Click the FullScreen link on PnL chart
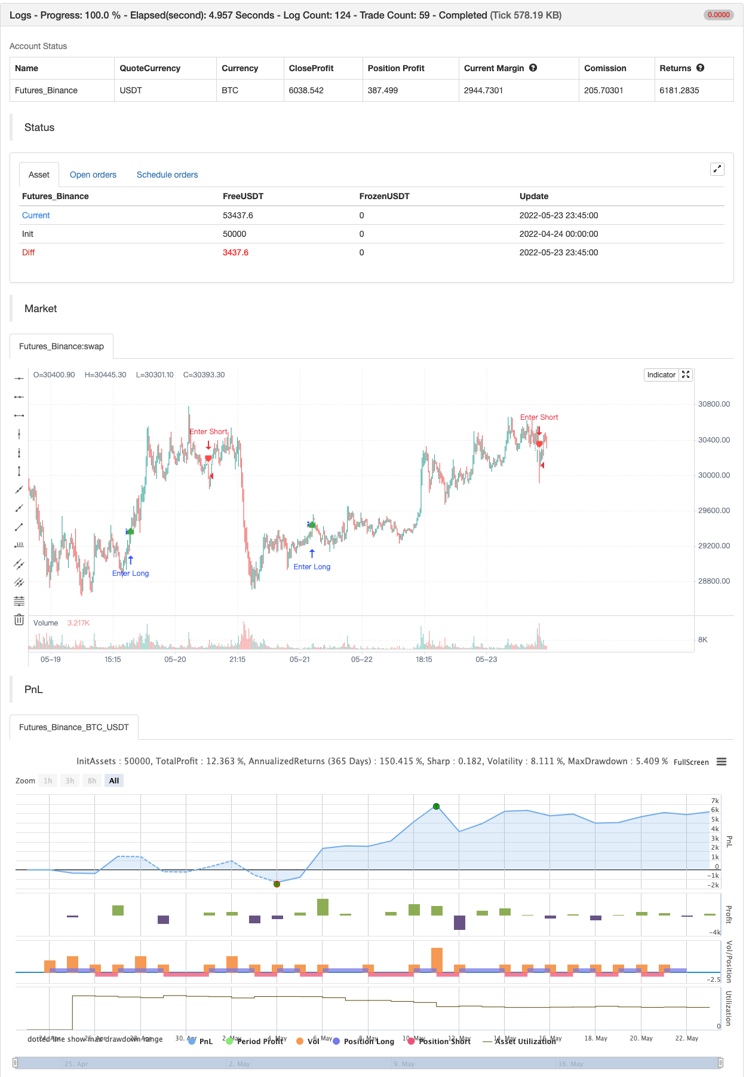746x1077 pixels. [691, 762]
